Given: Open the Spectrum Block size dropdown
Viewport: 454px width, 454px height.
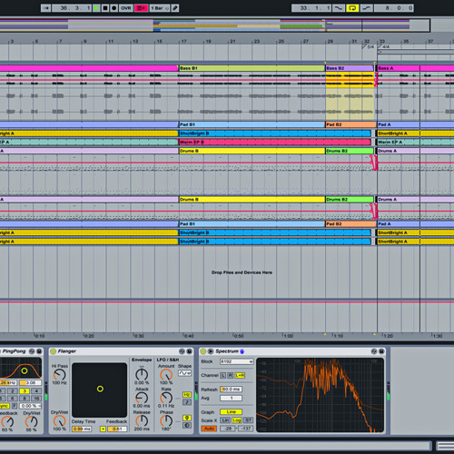Looking at the screenshot, I should point(237,361).
